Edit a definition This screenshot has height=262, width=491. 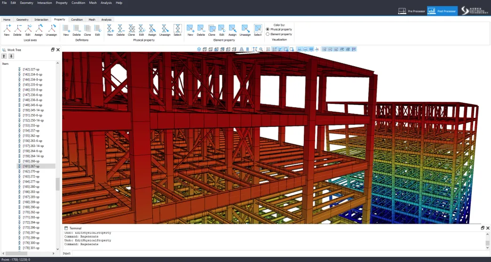point(98,31)
